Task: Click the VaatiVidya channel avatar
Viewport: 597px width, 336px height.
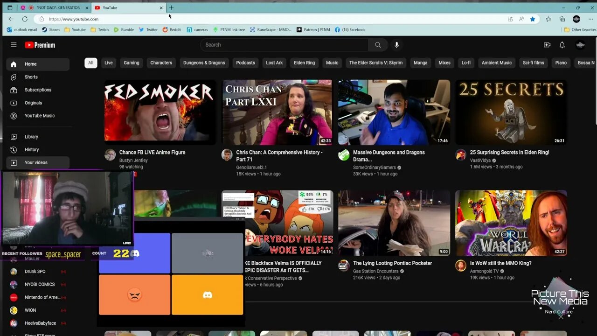Action: [x=461, y=155]
